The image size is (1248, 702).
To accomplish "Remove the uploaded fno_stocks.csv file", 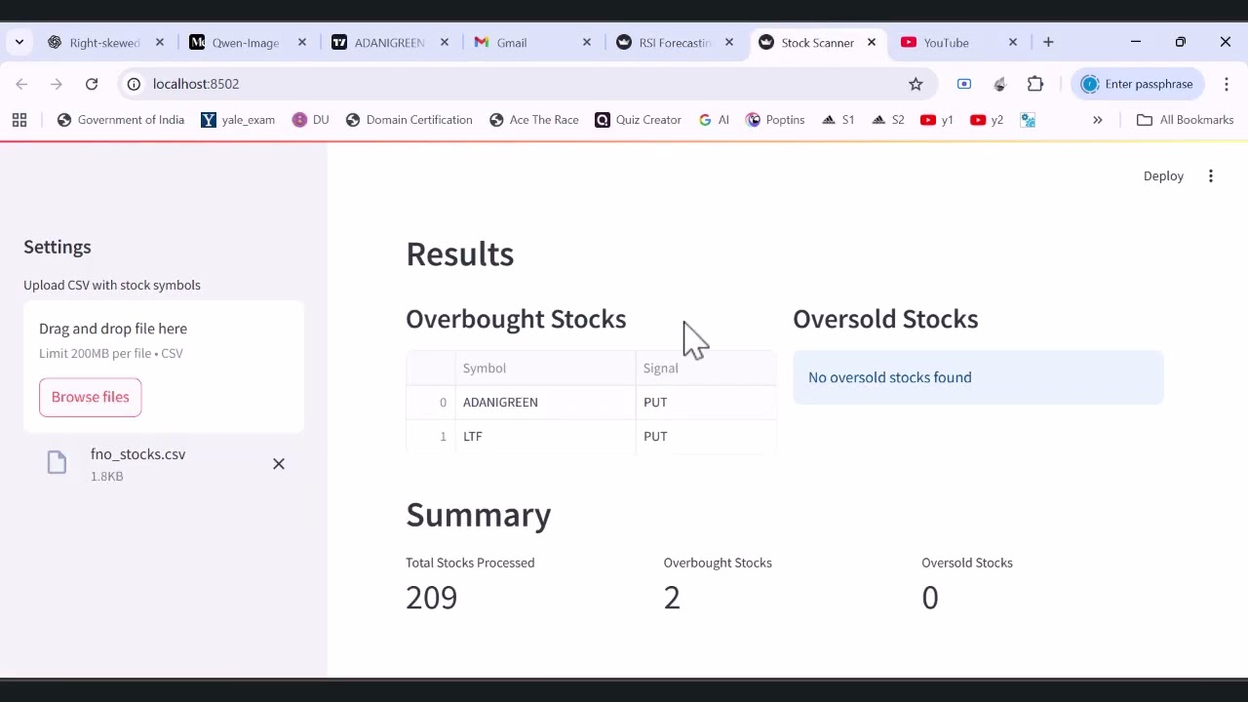I will [279, 464].
